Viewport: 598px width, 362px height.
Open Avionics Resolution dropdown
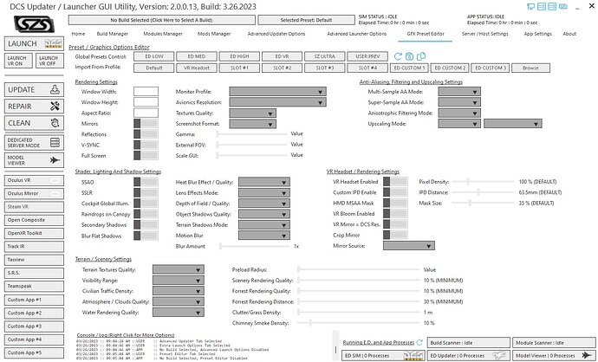click(x=277, y=102)
